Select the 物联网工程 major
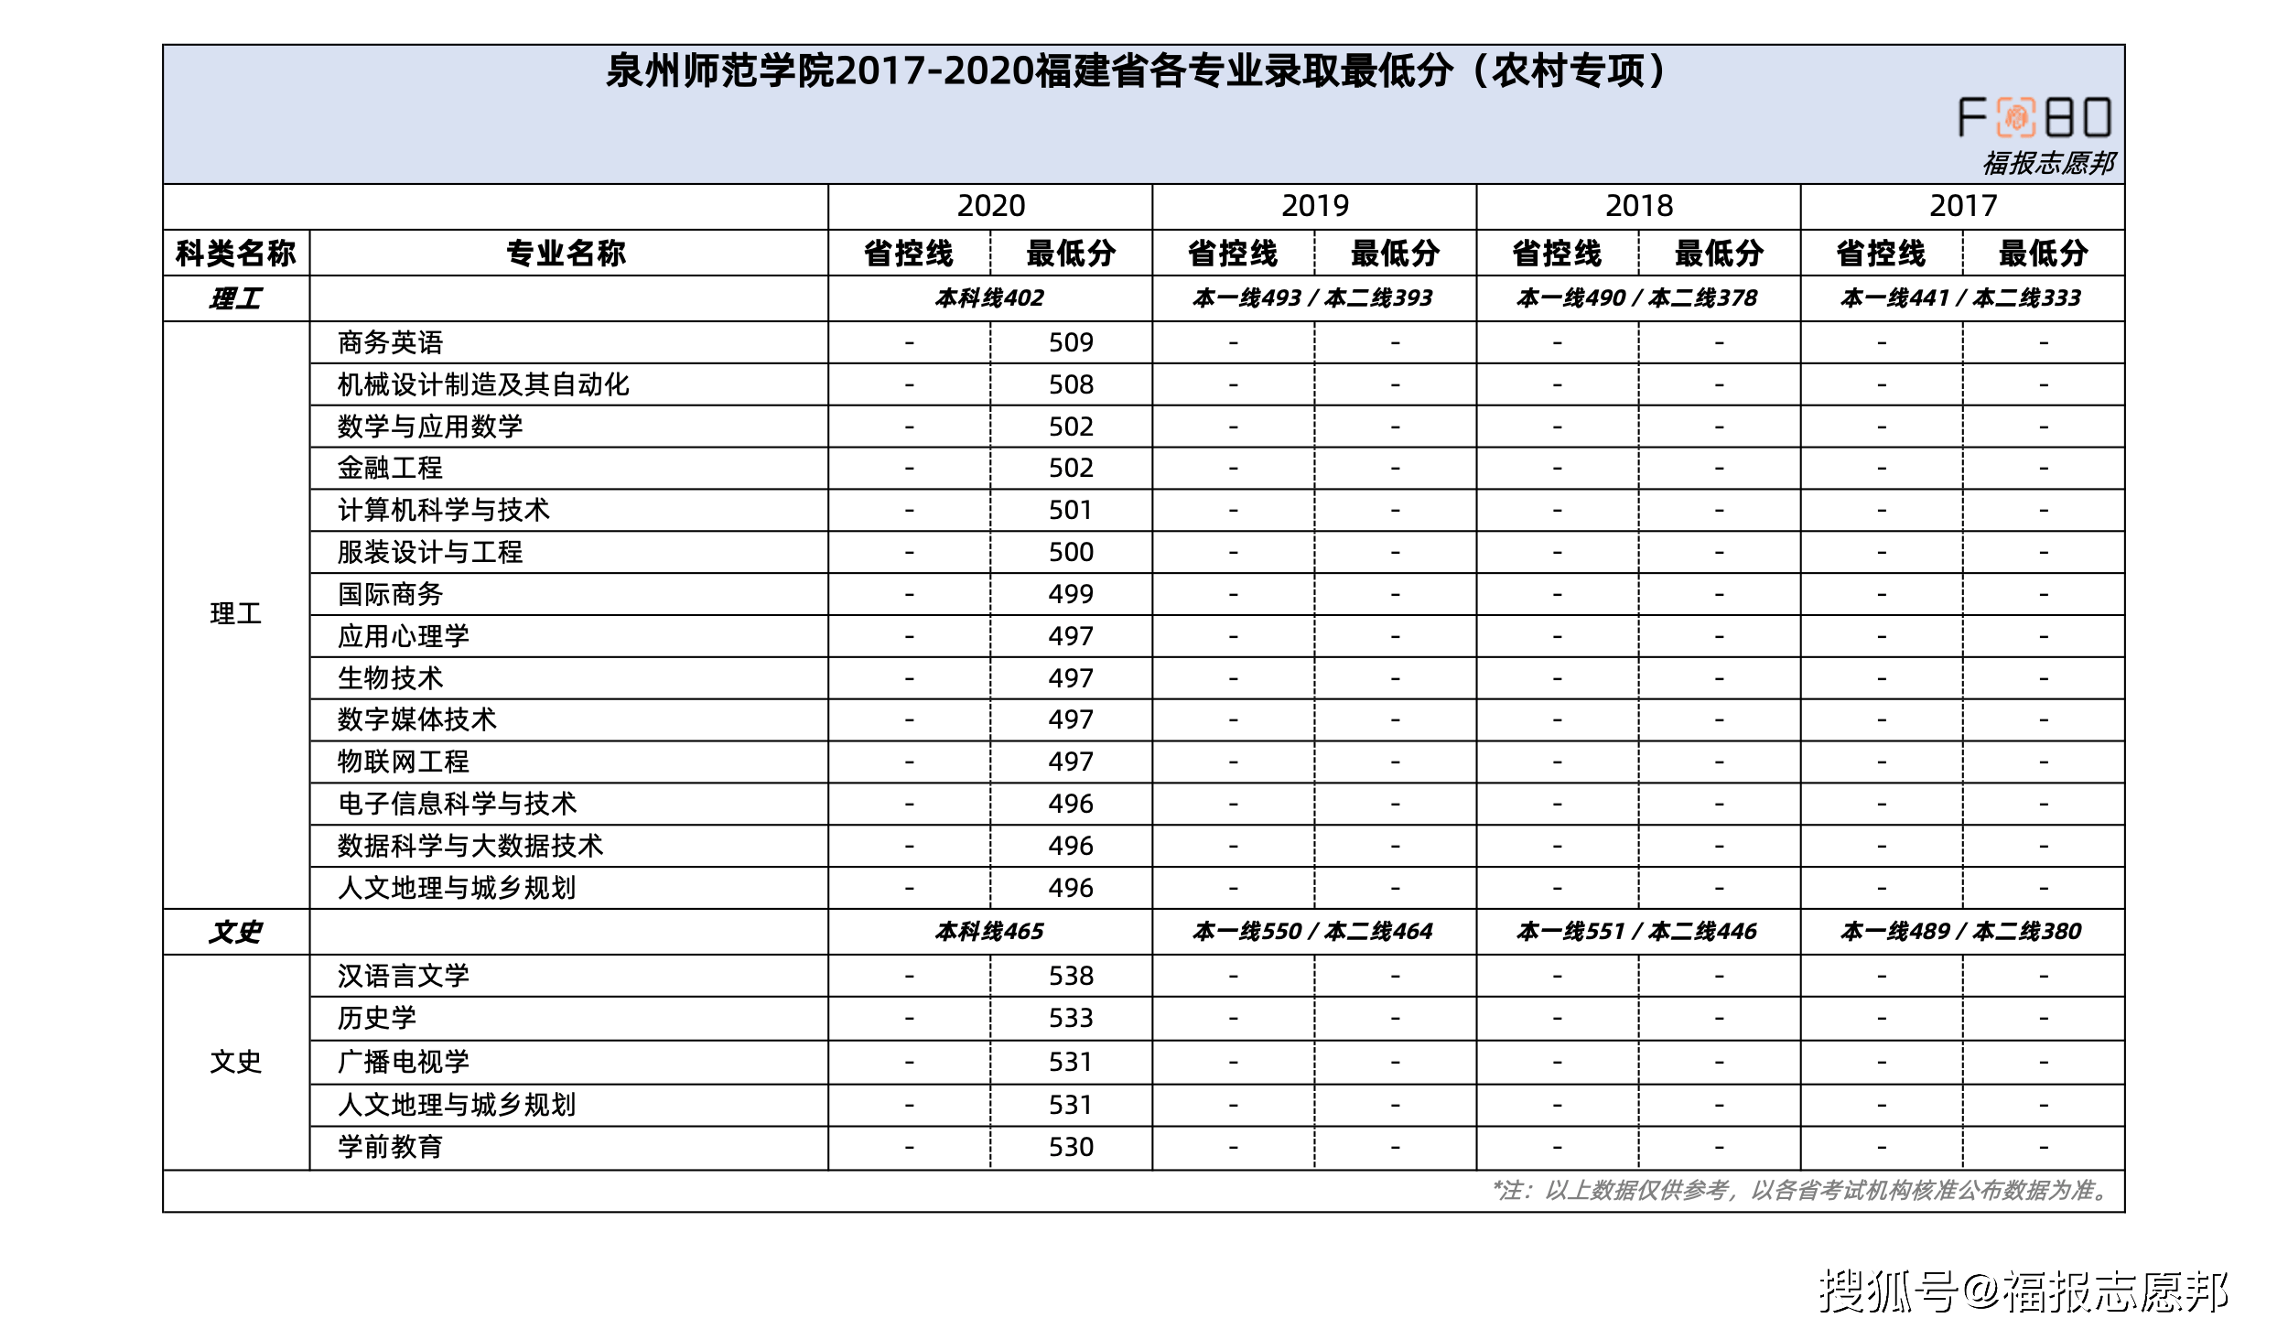This screenshot has width=2288, height=1340. tap(404, 762)
